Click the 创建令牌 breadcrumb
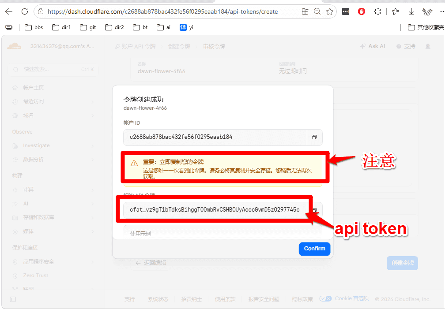This screenshot has width=445, height=309. pos(179,46)
